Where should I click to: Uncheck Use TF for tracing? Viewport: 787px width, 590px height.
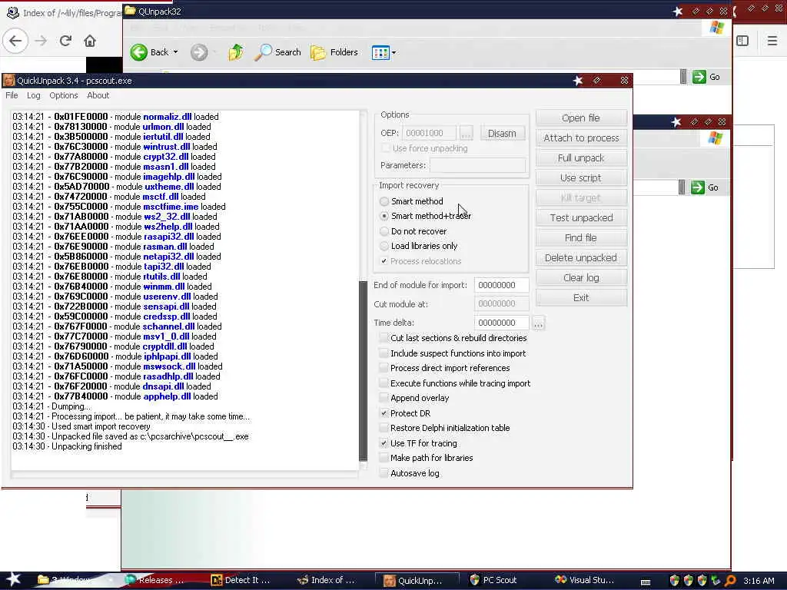click(384, 443)
